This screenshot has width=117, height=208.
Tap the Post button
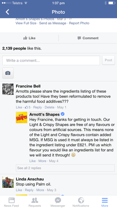pos(108,60)
